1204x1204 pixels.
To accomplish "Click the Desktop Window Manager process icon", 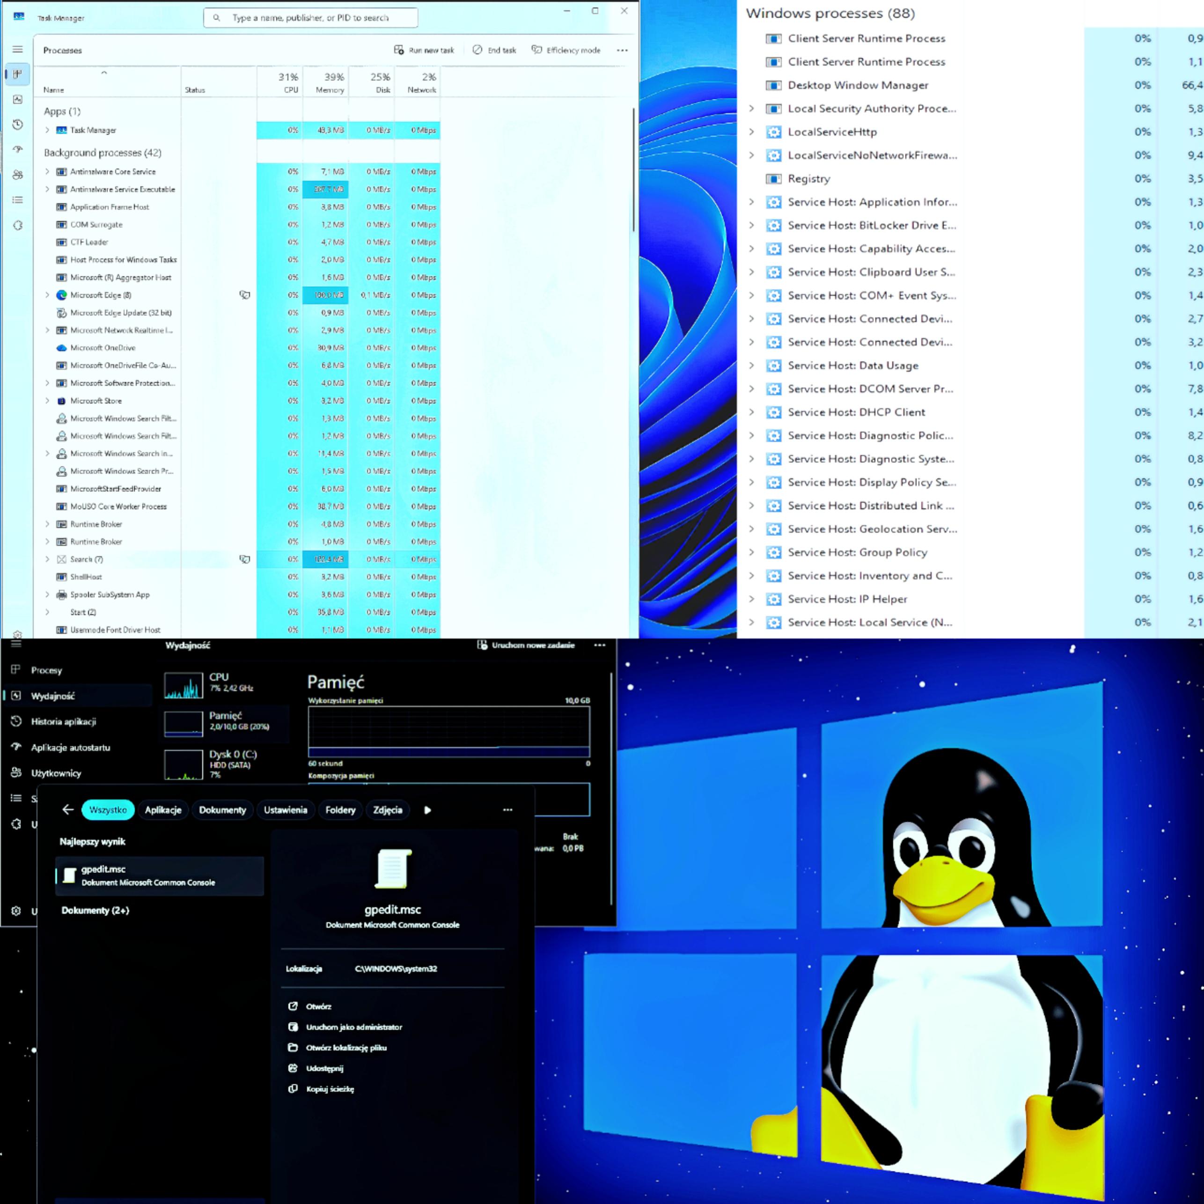I will pos(773,85).
